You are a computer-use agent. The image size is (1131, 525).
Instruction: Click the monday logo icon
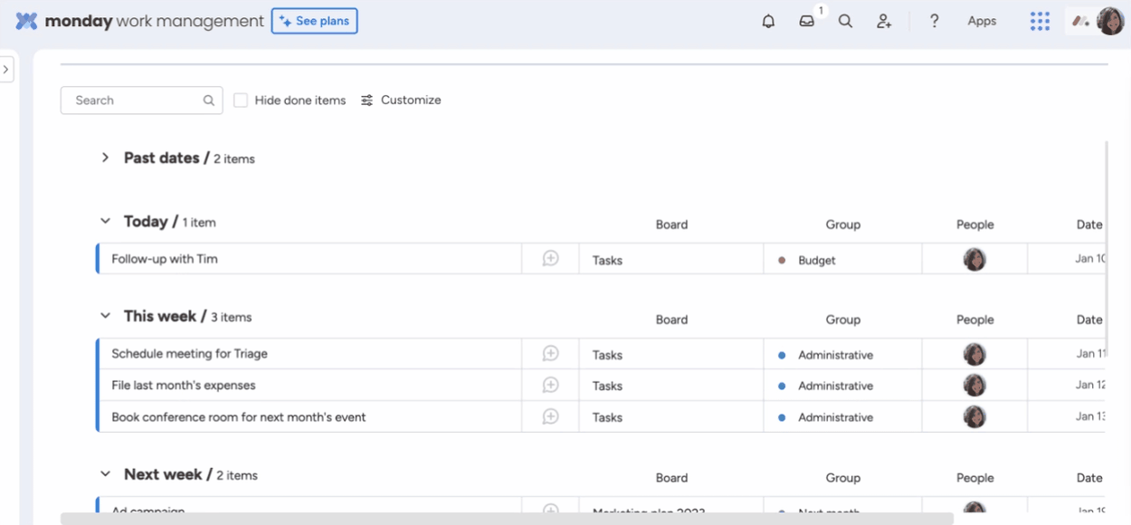click(27, 22)
